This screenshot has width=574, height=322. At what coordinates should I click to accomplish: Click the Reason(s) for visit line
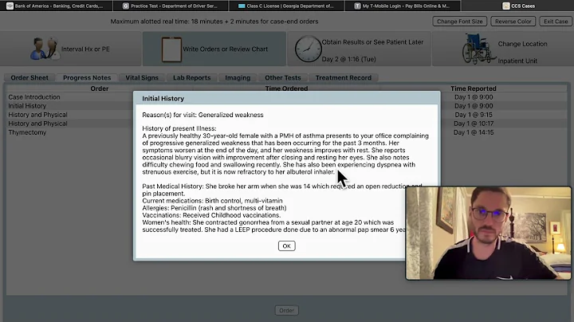[x=202, y=115]
